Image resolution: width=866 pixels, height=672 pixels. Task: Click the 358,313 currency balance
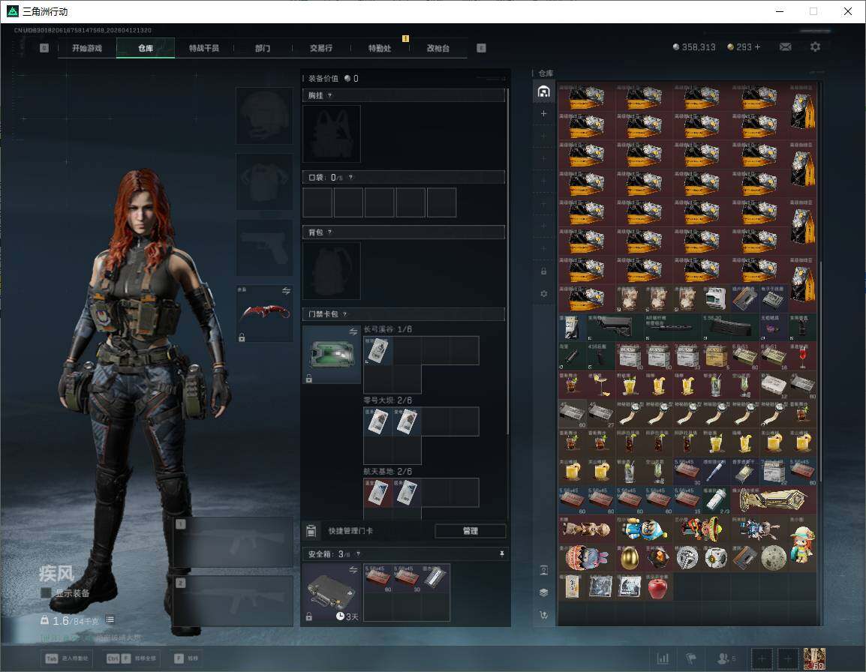click(x=693, y=47)
